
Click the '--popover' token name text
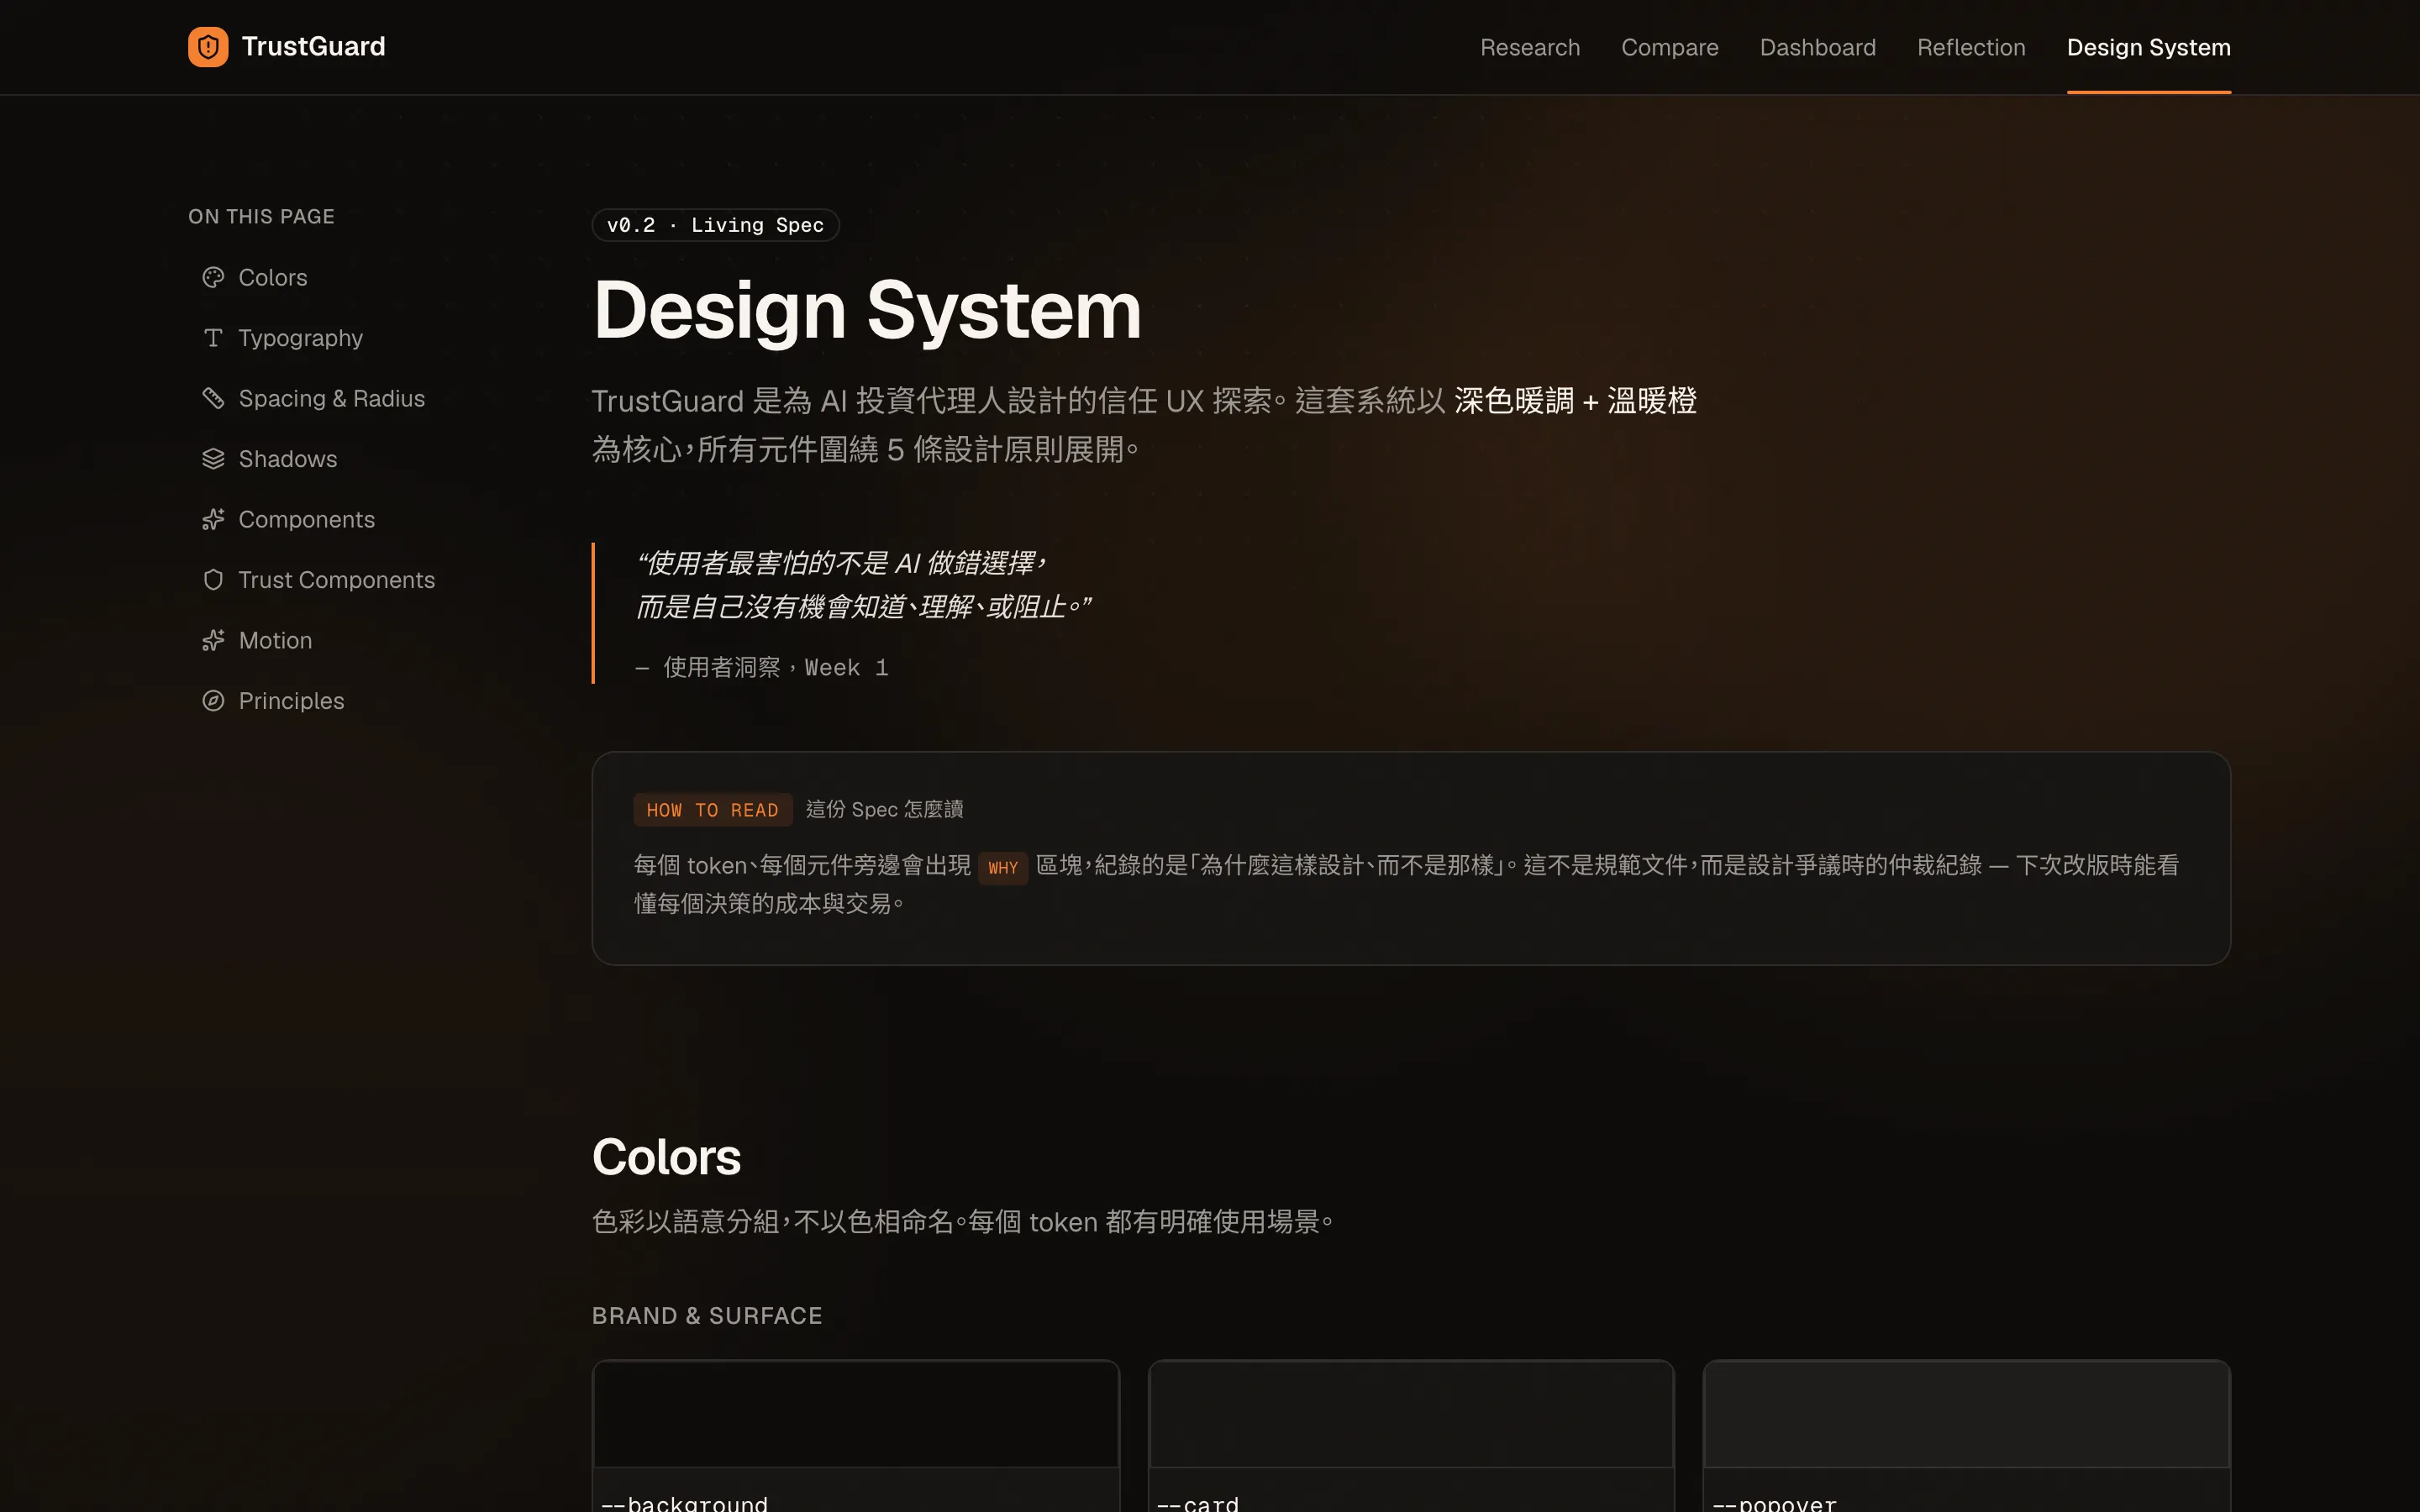point(1775,1502)
